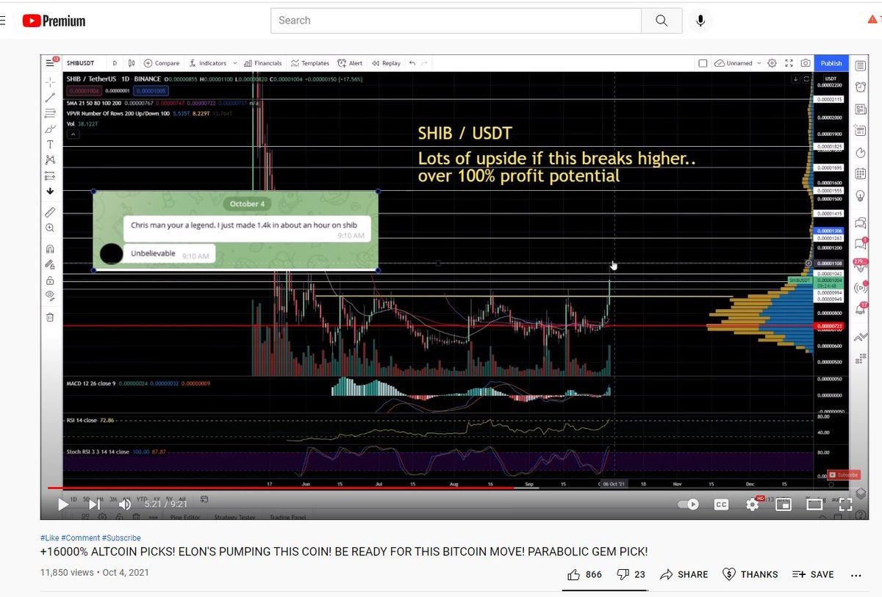Open ideas lightbulb panel
The image size is (882, 597).
click(860, 196)
